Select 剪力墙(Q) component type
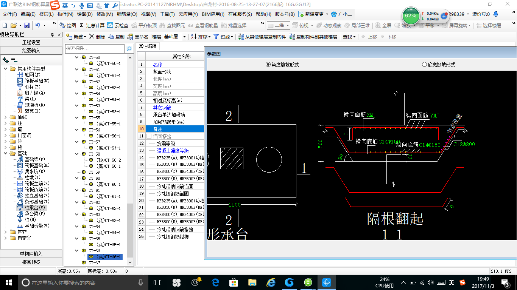Screen dimensions: 517x290 pos(31,93)
